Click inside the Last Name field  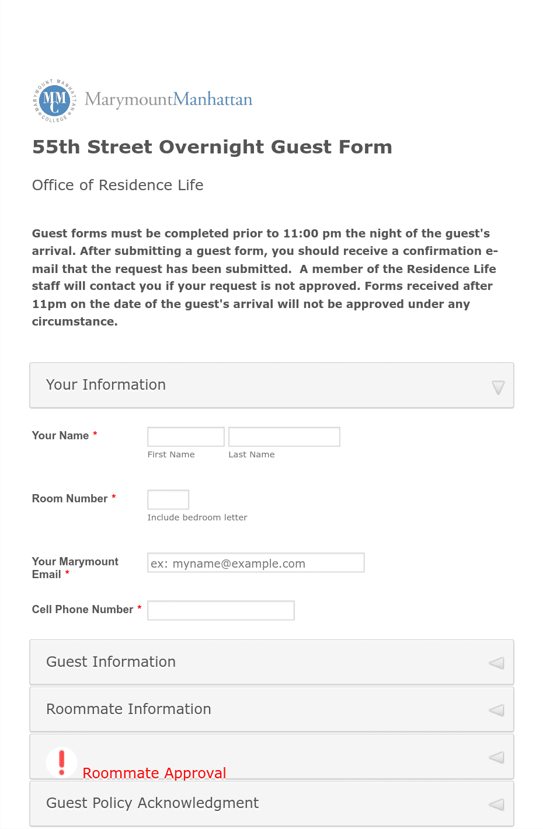(284, 436)
